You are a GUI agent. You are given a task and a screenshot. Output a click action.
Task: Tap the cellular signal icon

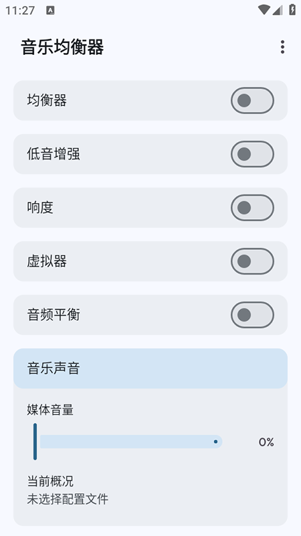click(x=278, y=10)
